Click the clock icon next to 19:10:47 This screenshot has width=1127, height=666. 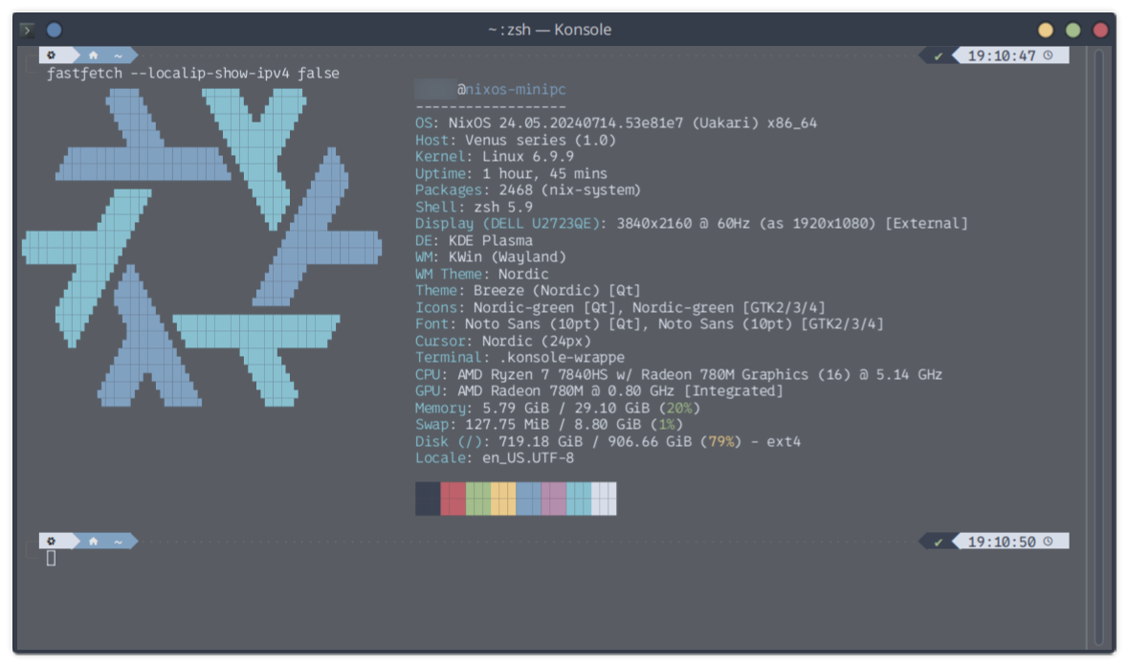(1049, 55)
